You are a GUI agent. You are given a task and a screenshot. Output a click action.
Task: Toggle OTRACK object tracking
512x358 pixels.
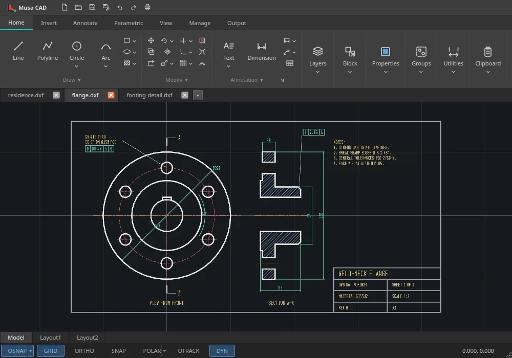click(x=188, y=351)
